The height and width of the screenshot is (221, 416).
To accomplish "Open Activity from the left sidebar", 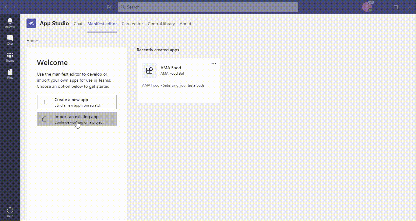I will 10,22.
